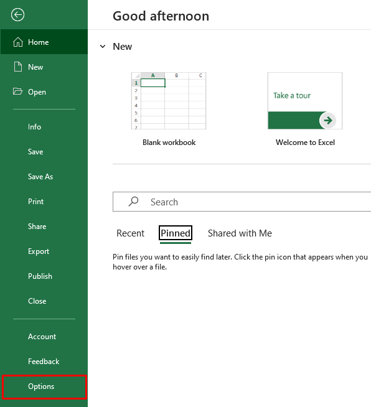Click the New document page icon
371x407 pixels.
pos(18,67)
